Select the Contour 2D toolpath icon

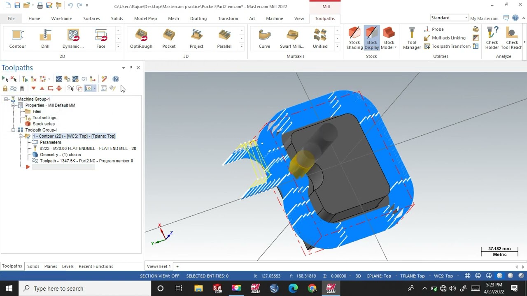(17, 39)
